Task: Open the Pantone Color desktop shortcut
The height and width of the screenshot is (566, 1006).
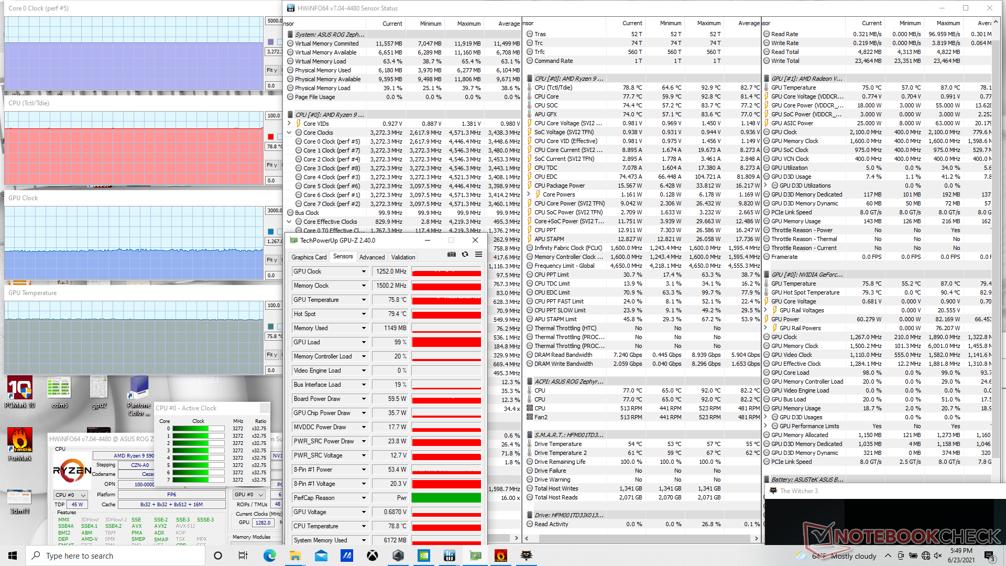Action: pyautogui.click(x=139, y=396)
